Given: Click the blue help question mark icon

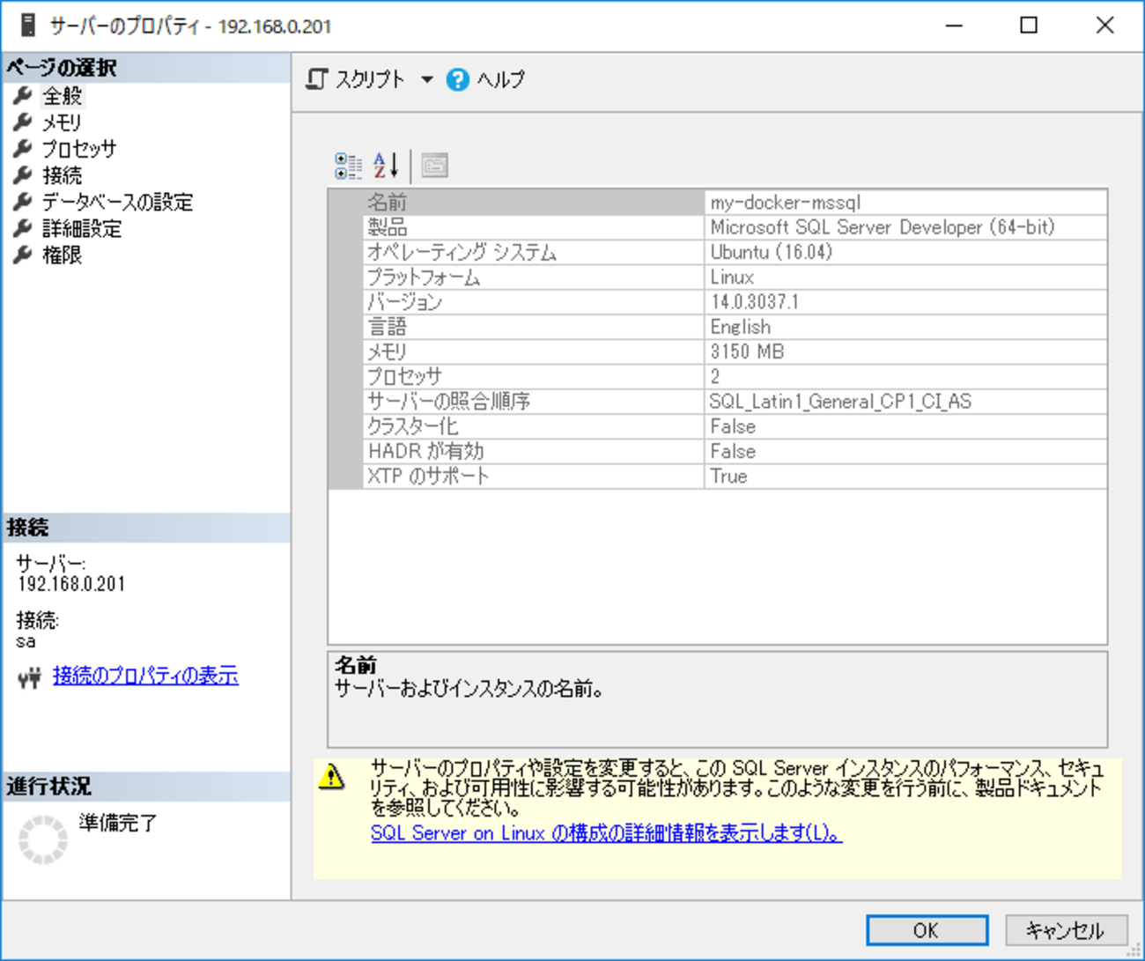Looking at the screenshot, I should (458, 79).
